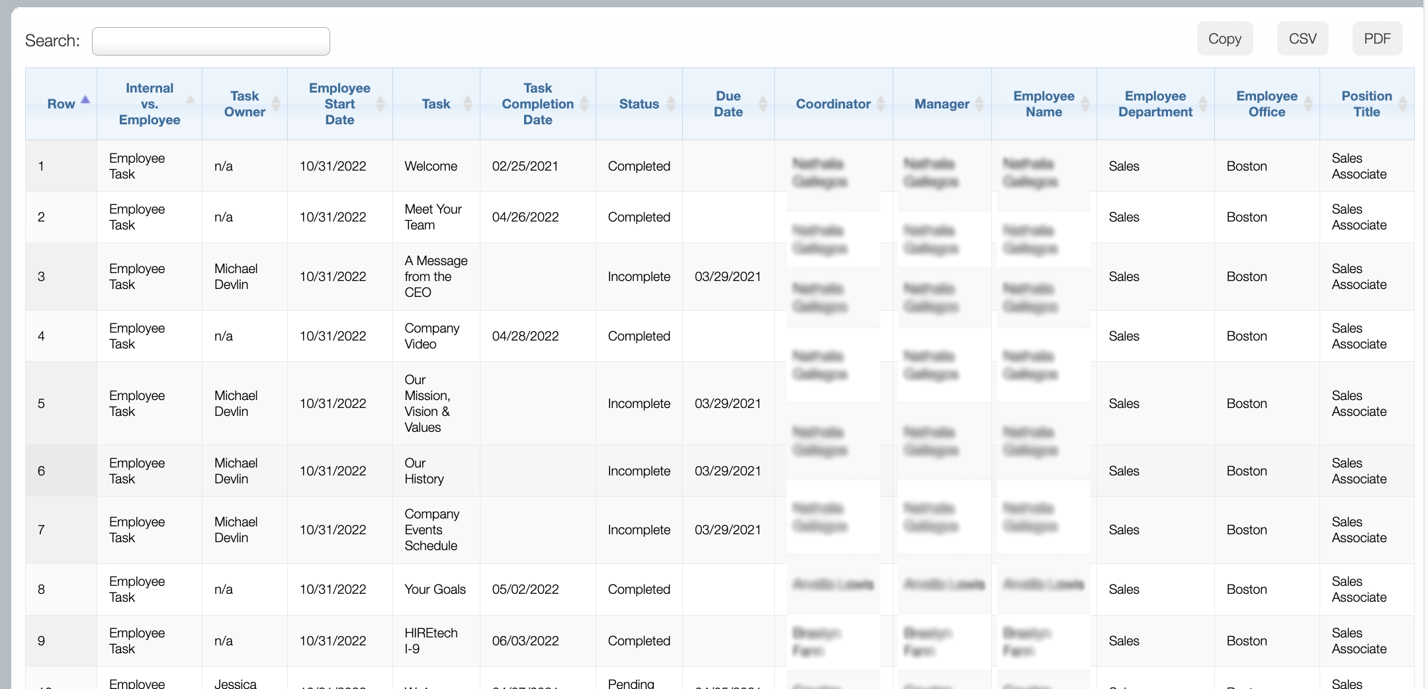Click start date 10/31/2022 in row 1
1428x689 pixels.
(x=333, y=166)
